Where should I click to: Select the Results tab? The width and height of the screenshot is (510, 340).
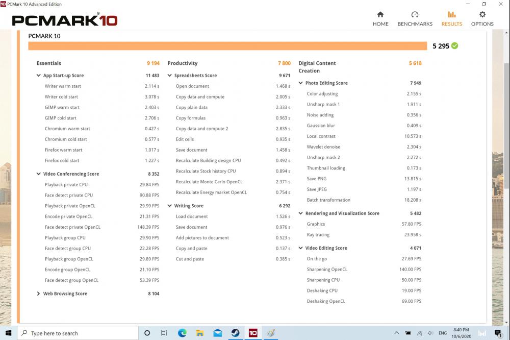[451, 19]
